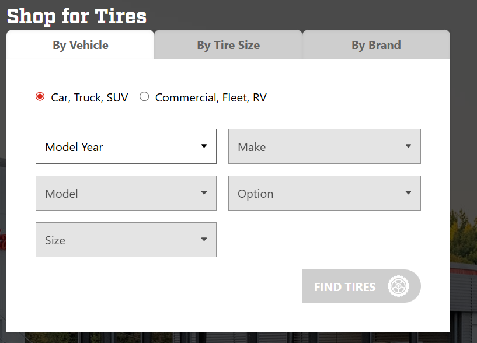Viewport: 477px width, 343px height.
Task: Click the caret icon in Option field
Action: [x=408, y=193]
